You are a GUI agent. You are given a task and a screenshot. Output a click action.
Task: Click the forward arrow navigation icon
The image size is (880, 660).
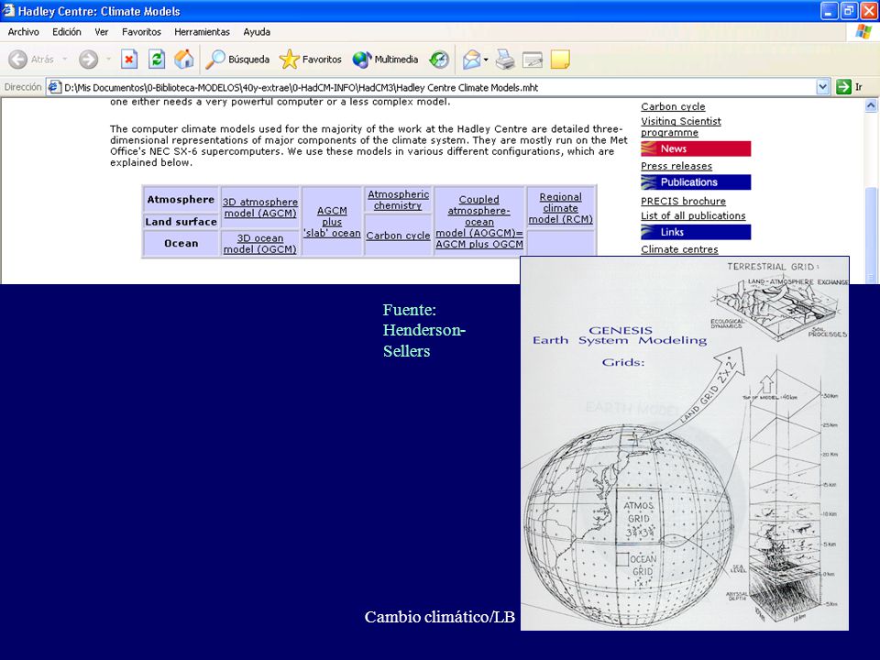88,60
